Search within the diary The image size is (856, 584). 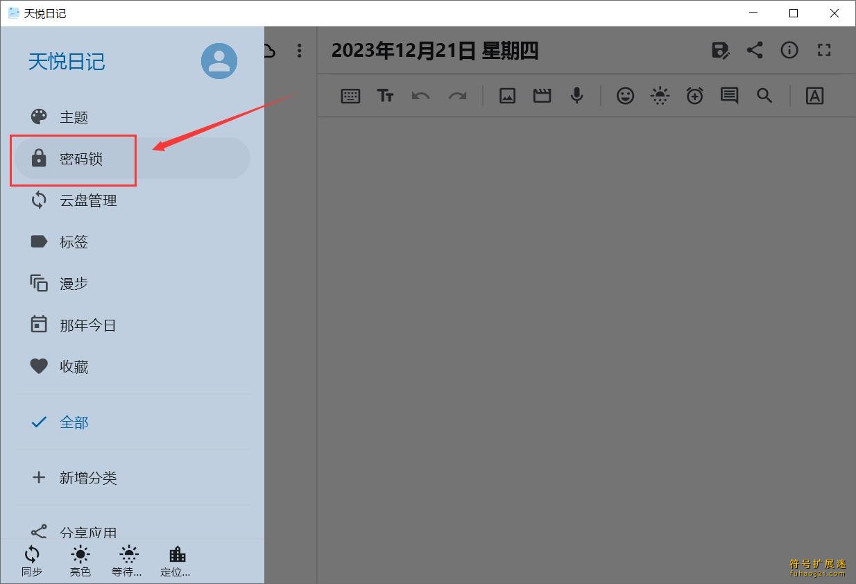(764, 96)
